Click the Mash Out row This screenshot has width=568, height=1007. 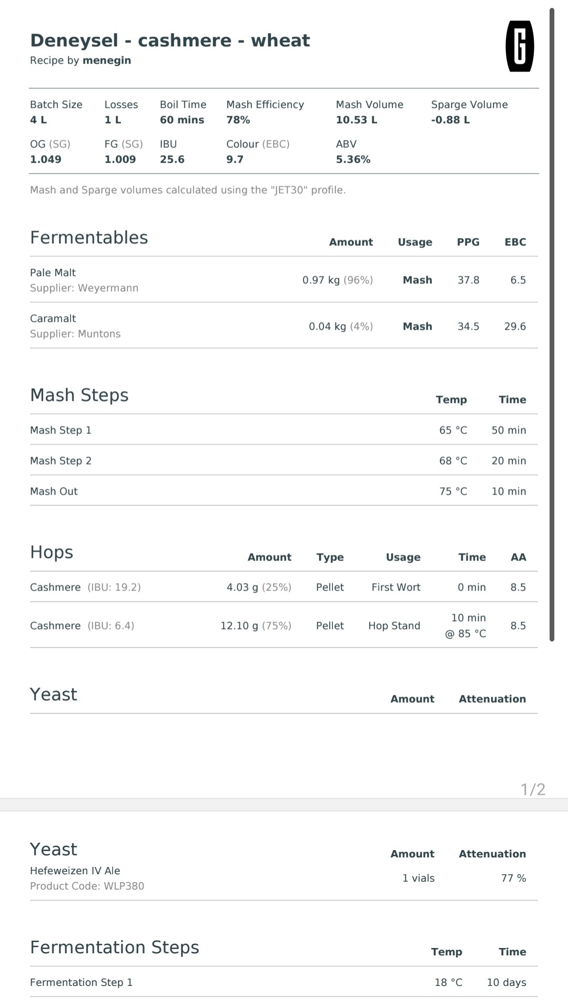click(283, 491)
